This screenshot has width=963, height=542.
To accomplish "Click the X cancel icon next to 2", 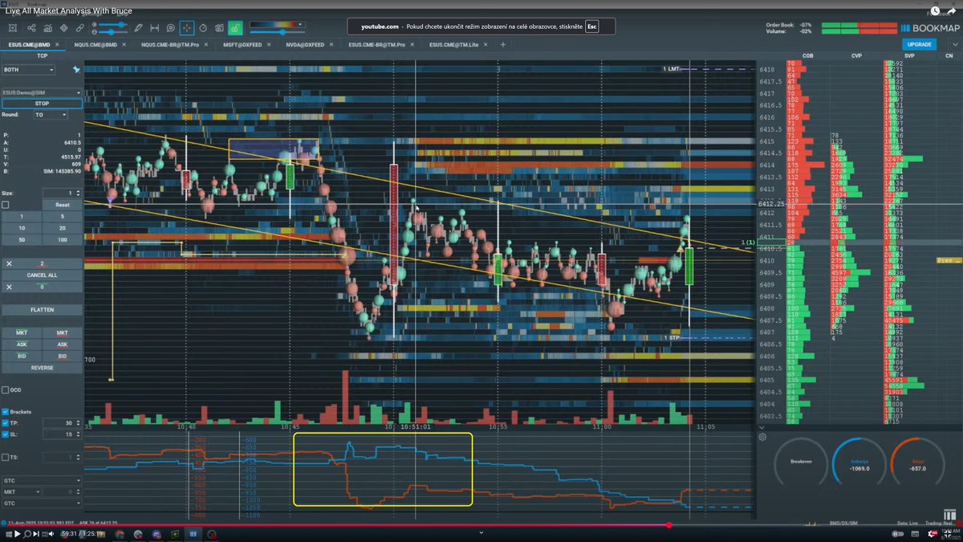I will click(9, 263).
